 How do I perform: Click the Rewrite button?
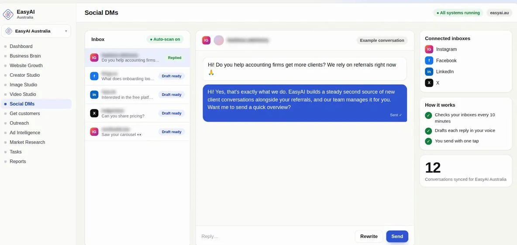pos(369,236)
